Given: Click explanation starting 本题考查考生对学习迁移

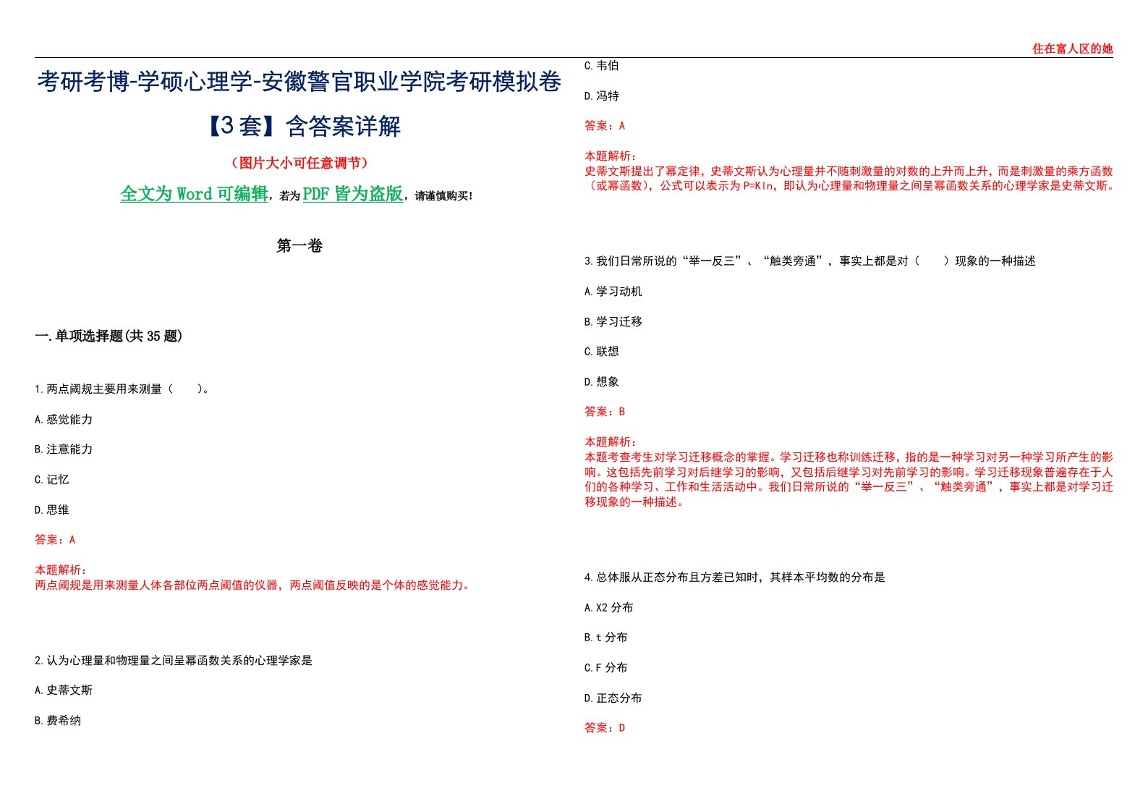Looking at the screenshot, I should pyautogui.click(x=849, y=480).
